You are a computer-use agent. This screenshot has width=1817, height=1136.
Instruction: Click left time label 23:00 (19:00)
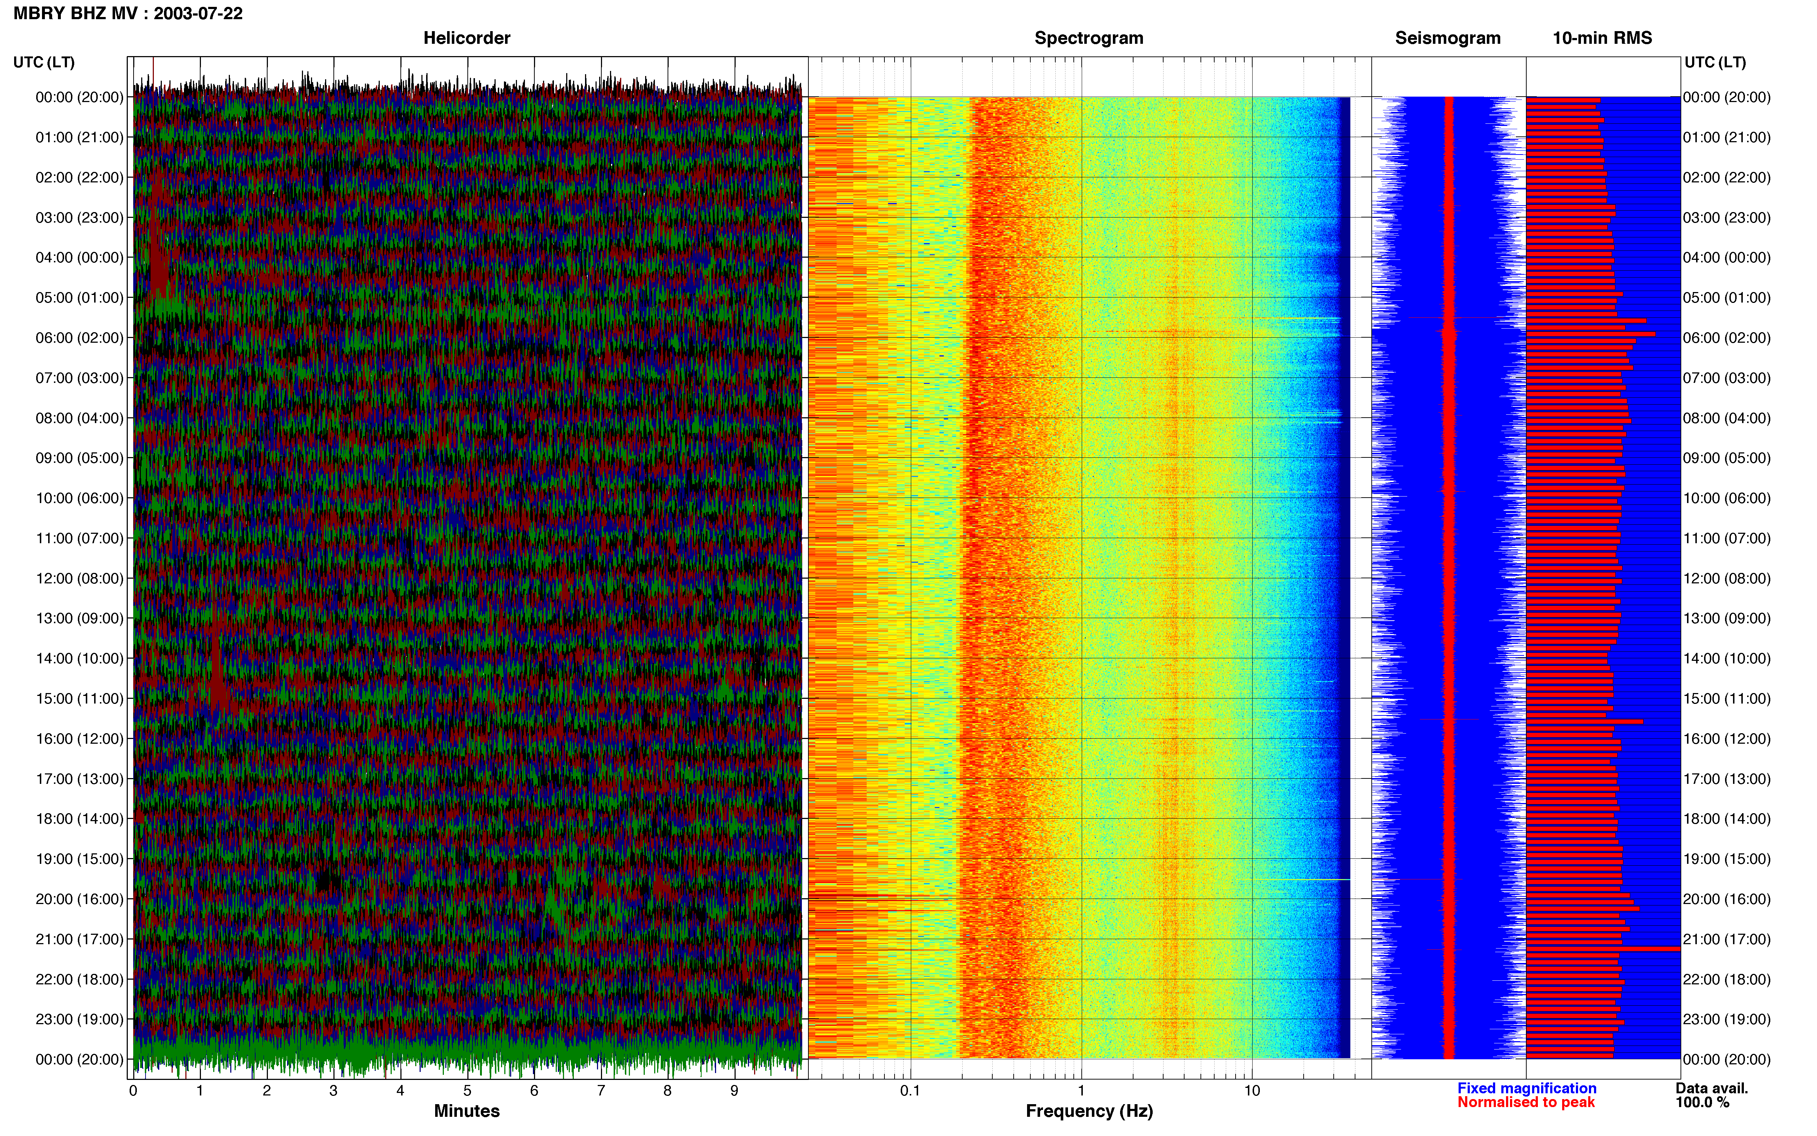pos(80,1019)
